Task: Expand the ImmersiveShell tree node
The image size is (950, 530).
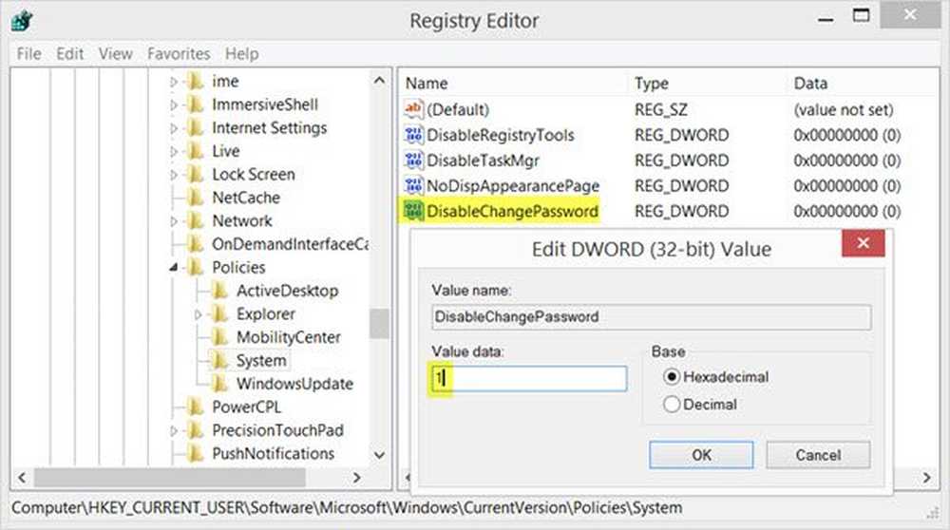Action: coord(174,105)
